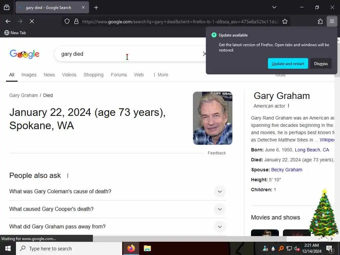View site security padlock info

(76, 21)
